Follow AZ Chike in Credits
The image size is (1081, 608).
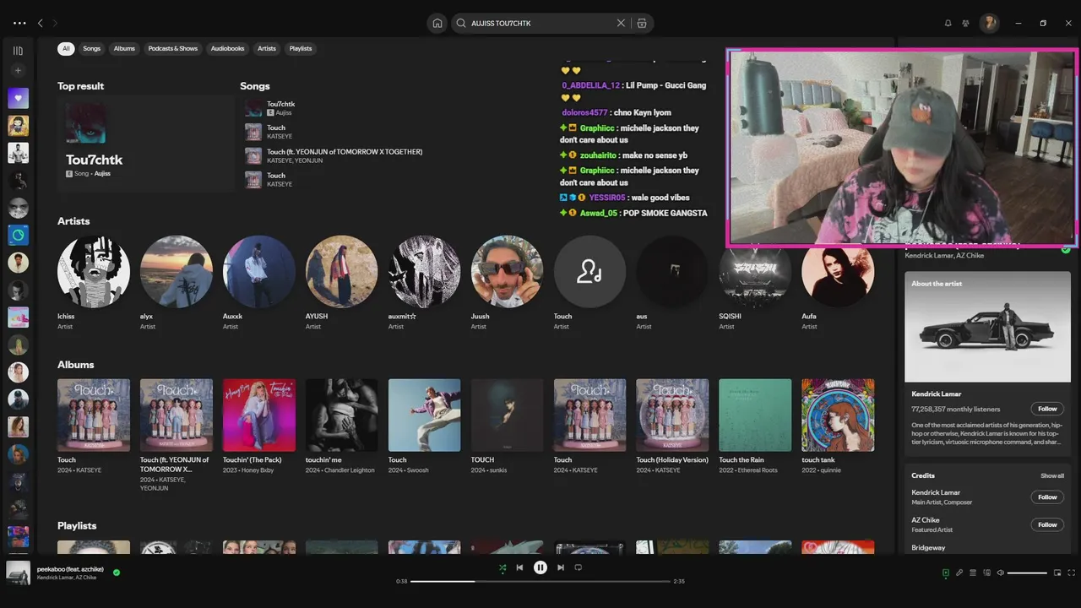(x=1047, y=524)
